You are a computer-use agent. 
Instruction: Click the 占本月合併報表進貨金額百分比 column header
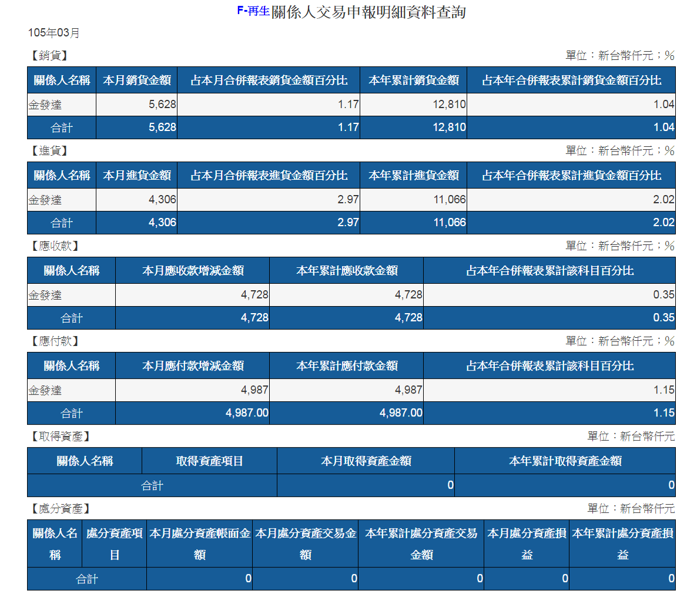(x=269, y=175)
